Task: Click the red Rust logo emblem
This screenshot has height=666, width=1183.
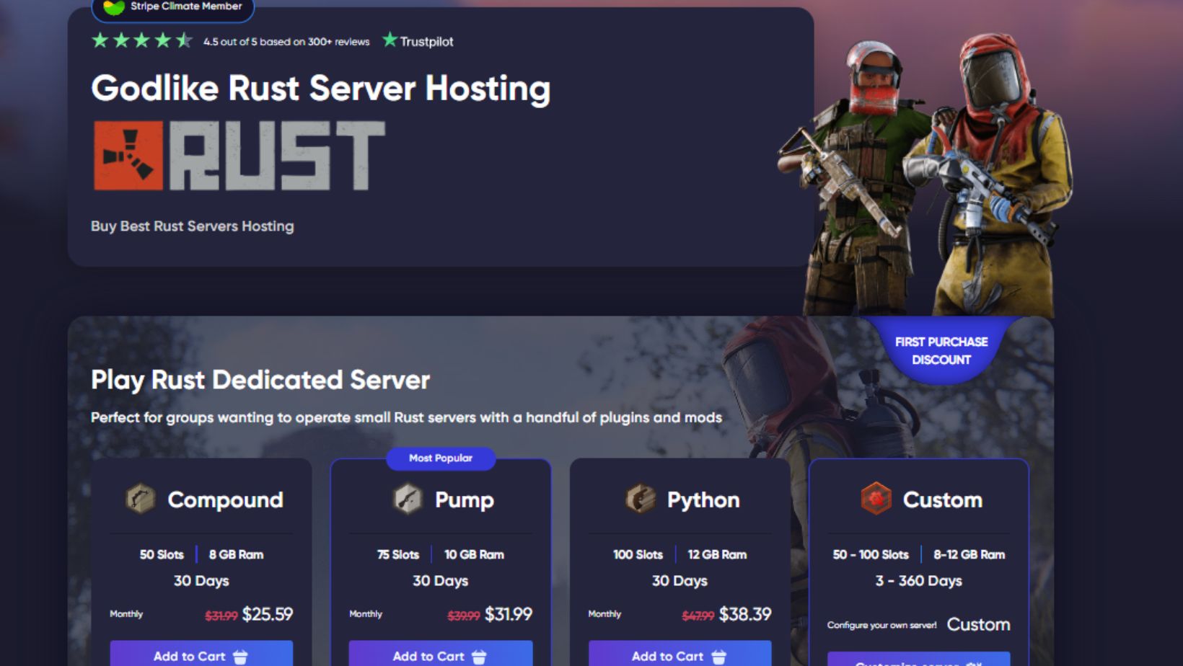Action: pos(128,156)
